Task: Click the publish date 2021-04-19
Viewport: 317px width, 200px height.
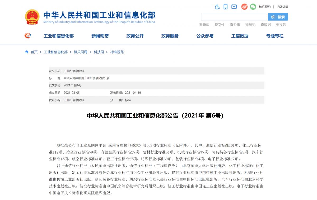Action: point(133,93)
